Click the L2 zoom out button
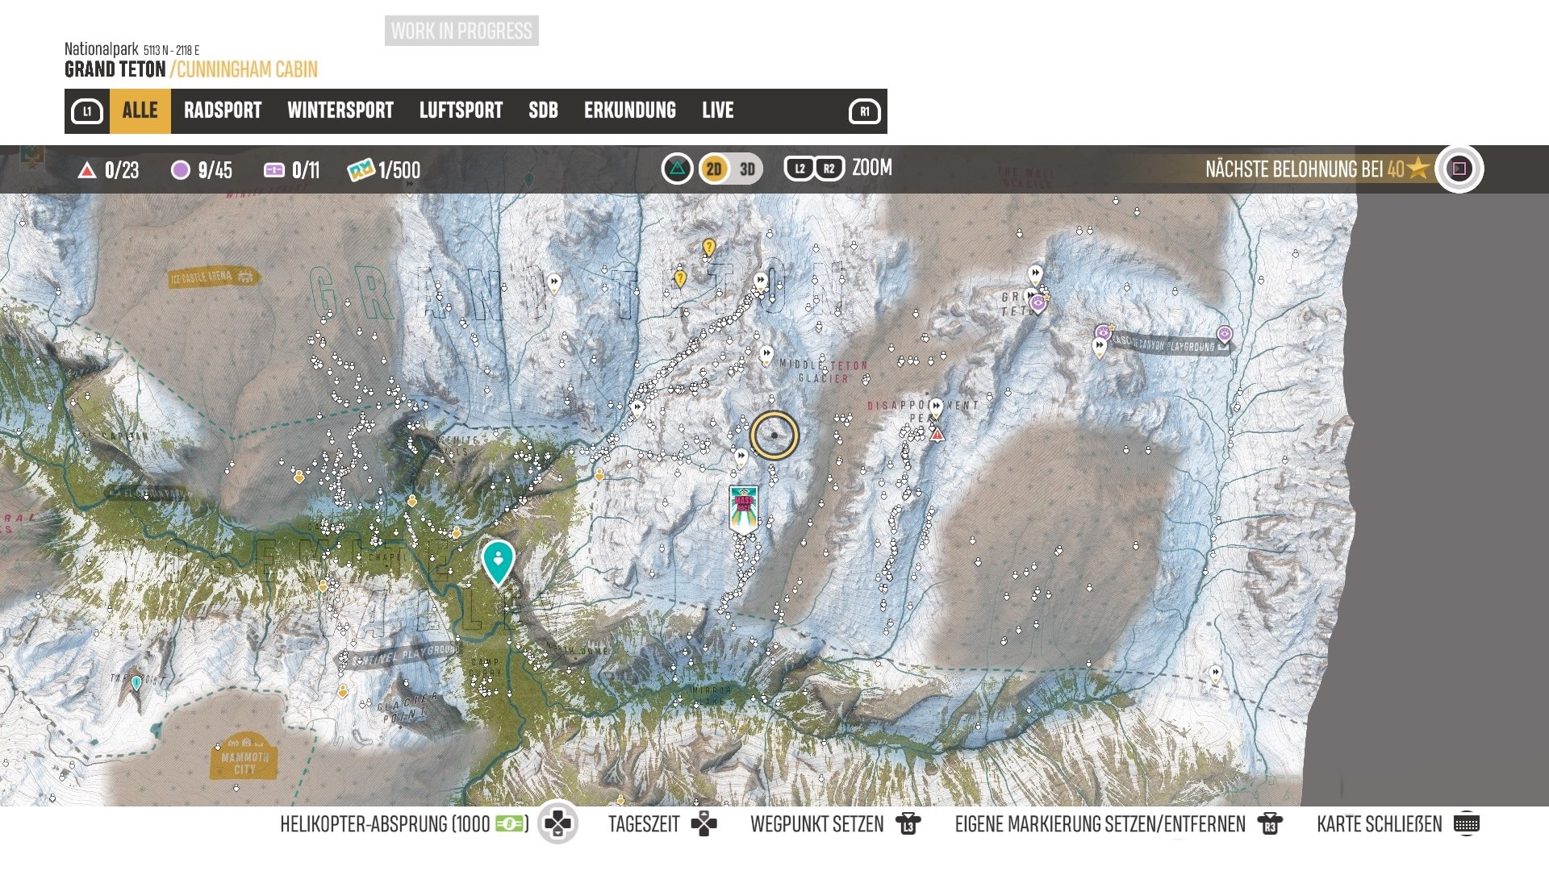Viewport: 1549px width, 871px height. pos(800,169)
